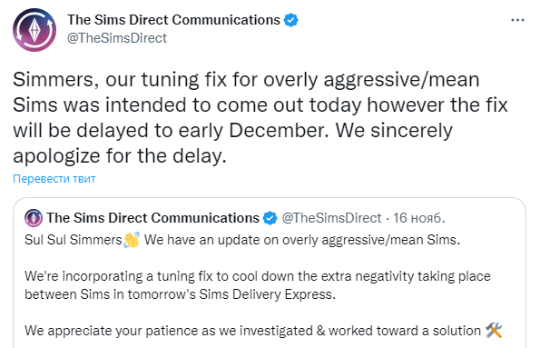Click the 'apologize for the delay' sentence
Image resolution: width=540 pixels, height=348 pixels.
coord(120,156)
